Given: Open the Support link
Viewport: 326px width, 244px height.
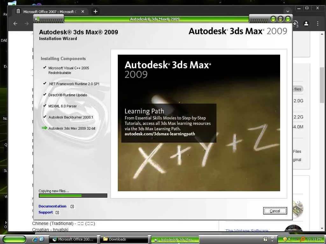Looking at the screenshot, I should tap(46, 212).
